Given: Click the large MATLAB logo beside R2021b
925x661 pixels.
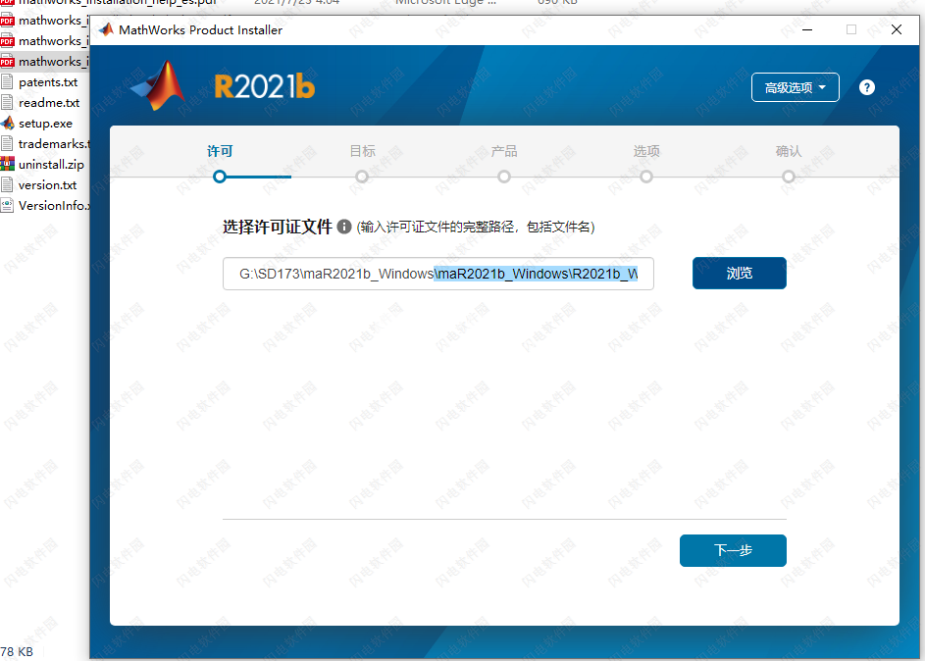Looking at the screenshot, I should click(x=158, y=86).
